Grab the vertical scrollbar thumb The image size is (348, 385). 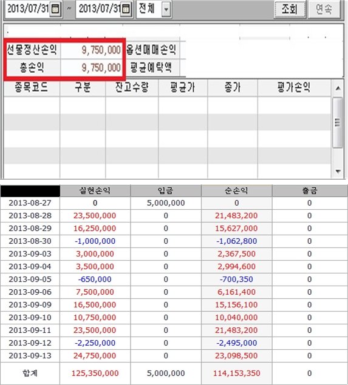[x=338, y=122]
